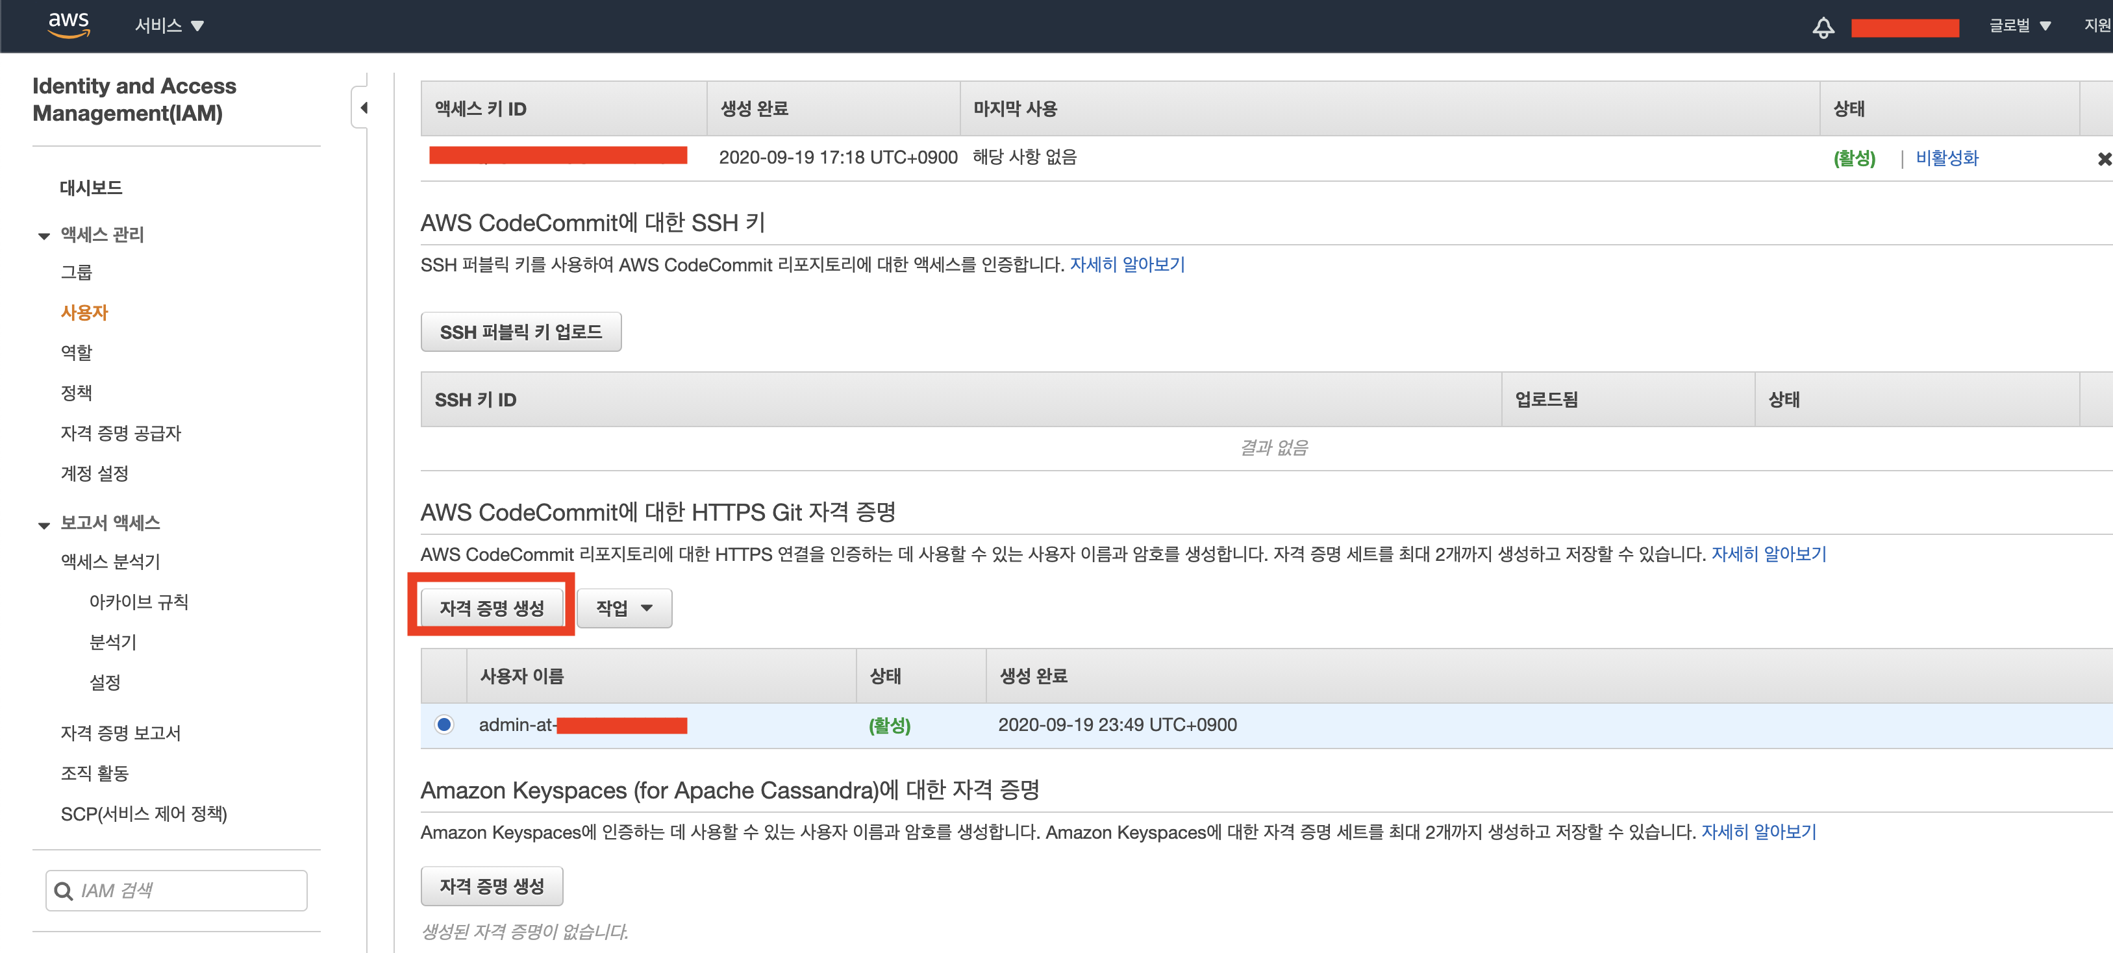Screen dimensions: 2113x953
Task: Click the AWS logo icon
Action: 69,25
